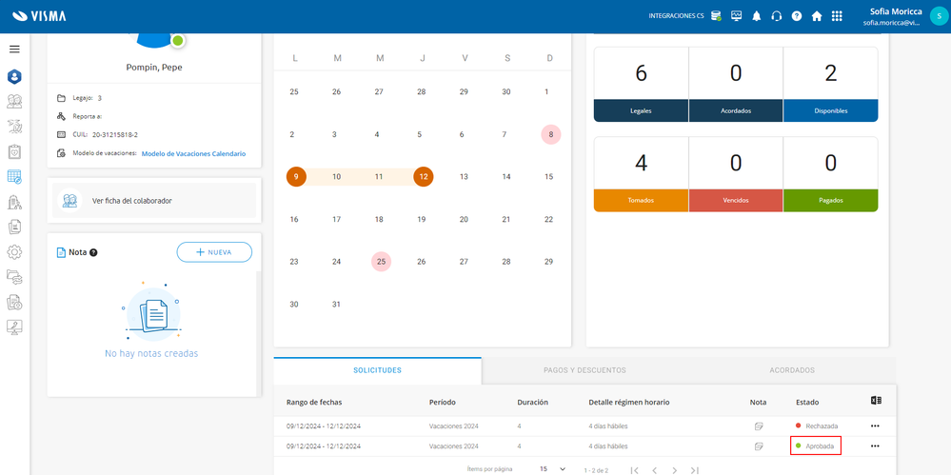This screenshot has width=951, height=475.
Task: Open the Modelo de Vacaciones Calendario link
Action: point(193,153)
